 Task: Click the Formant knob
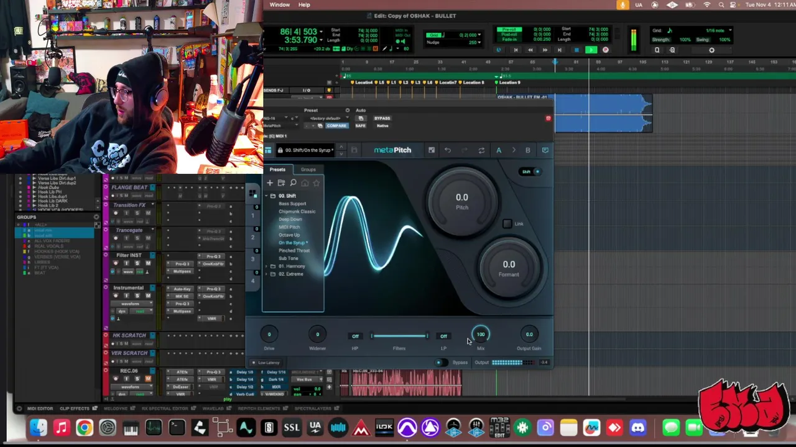pos(509,268)
